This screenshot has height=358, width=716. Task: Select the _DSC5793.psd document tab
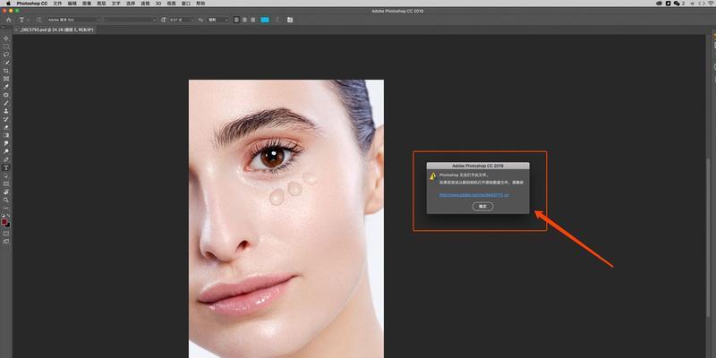(x=56, y=30)
